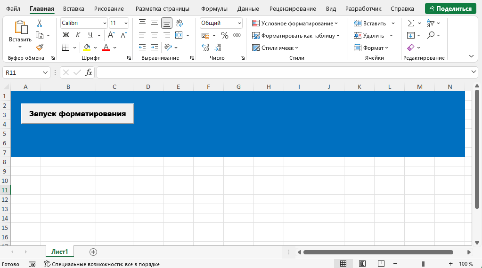Add a new sheet with plus button
The width and height of the screenshot is (482, 268).
(93, 252)
